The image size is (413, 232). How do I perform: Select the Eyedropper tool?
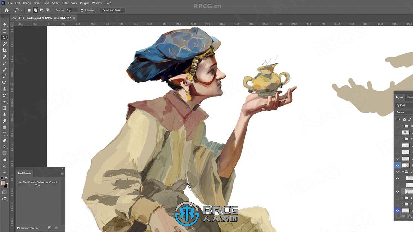pyautogui.click(x=5, y=57)
